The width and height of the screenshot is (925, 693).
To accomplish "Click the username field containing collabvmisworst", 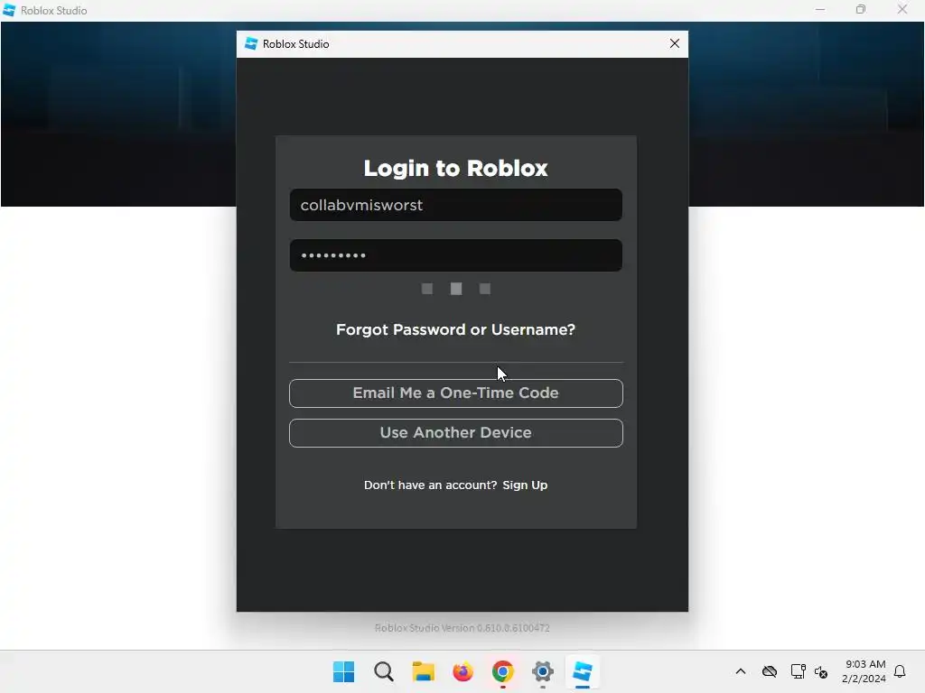I will 455,205.
